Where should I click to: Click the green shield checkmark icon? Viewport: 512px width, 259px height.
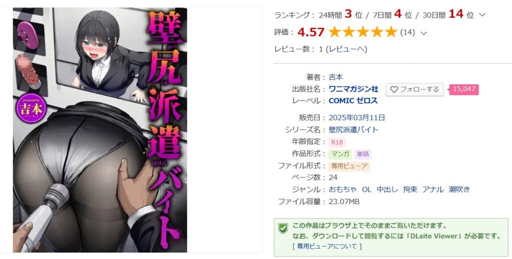pos(283,228)
